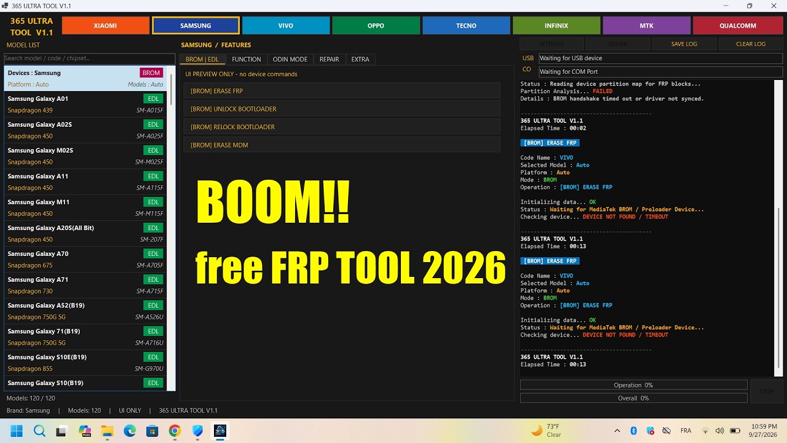Open the clock showing 10:59 PM
The image size is (787, 443).
(x=764, y=431)
